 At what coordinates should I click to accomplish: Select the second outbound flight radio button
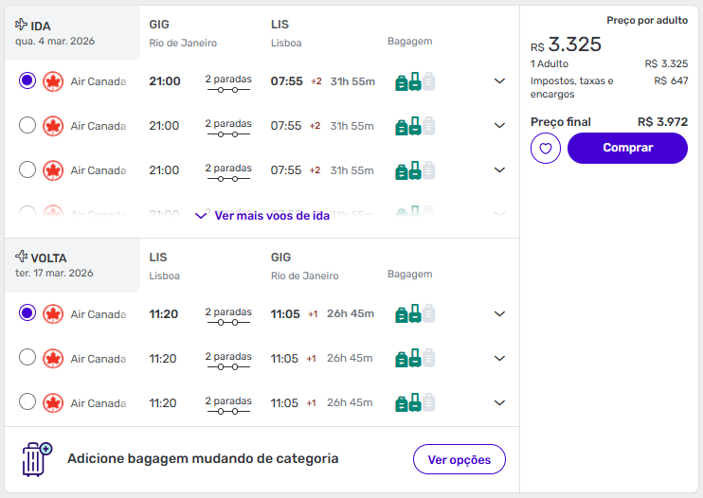pyautogui.click(x=27, y=126)
